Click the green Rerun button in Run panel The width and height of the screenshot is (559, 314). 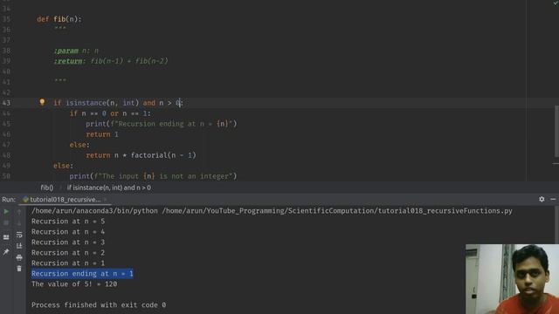6,212
